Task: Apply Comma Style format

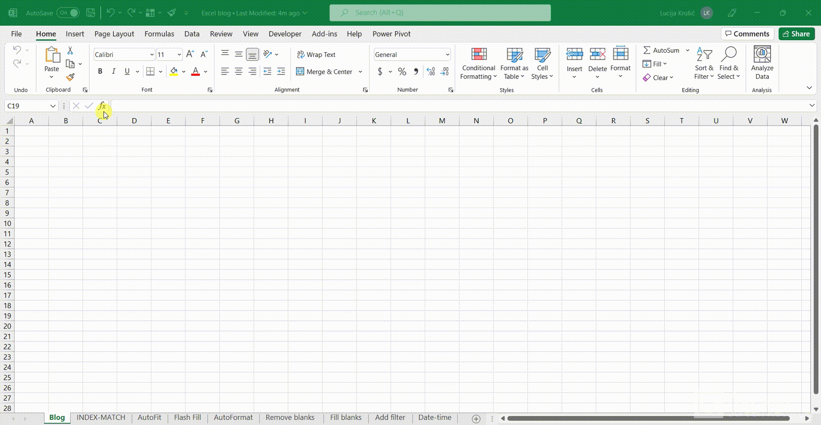Action: point(416,72)
